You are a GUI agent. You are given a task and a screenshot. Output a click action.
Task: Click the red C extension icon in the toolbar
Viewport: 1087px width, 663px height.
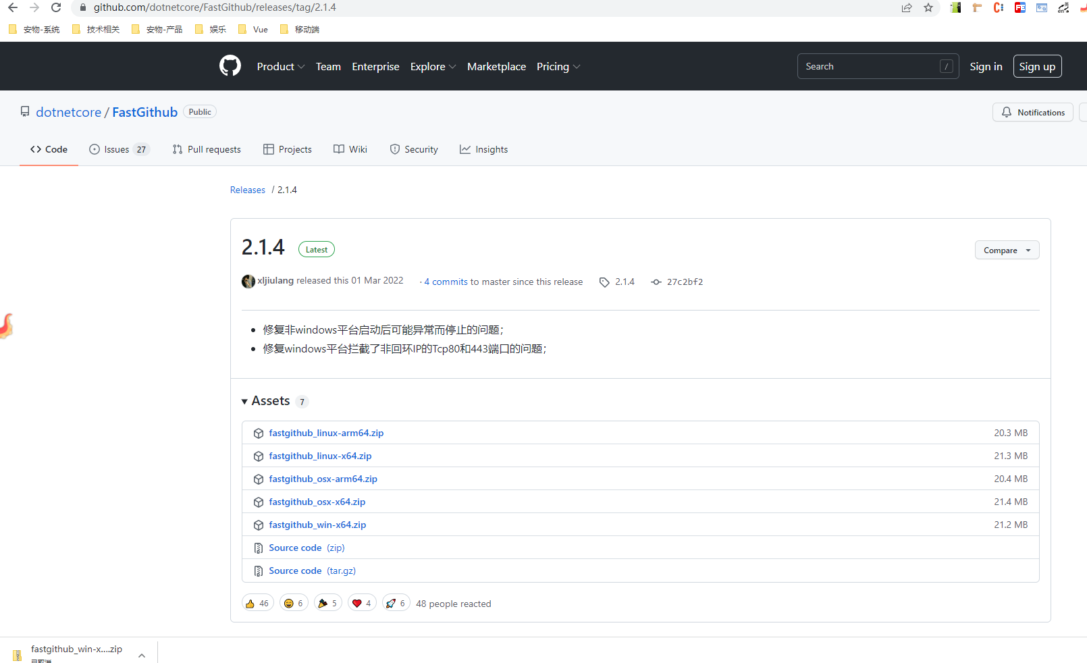click(x=999, y=7)
